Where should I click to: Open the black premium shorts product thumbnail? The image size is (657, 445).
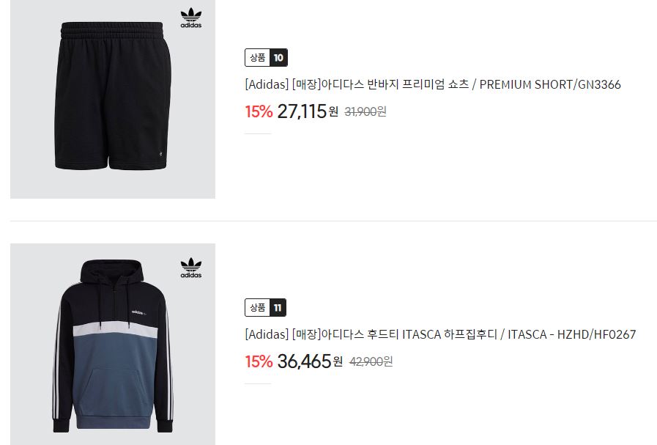[113, 99]
